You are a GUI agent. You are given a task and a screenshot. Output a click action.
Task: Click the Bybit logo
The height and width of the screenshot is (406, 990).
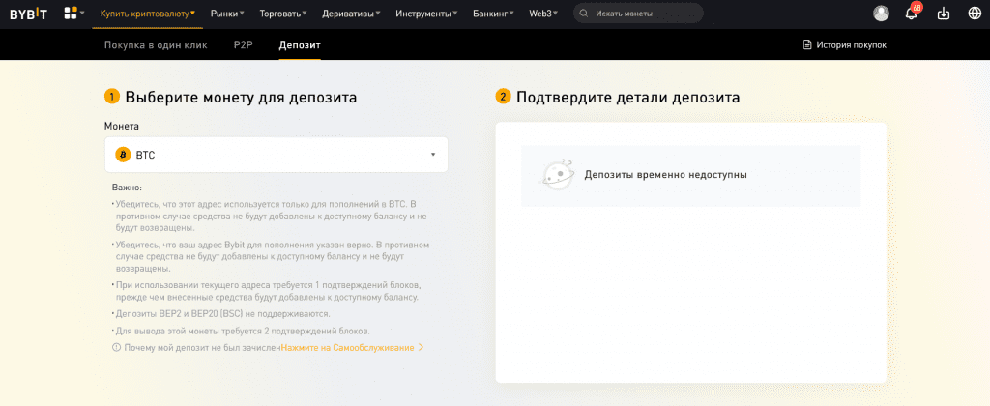28,14
